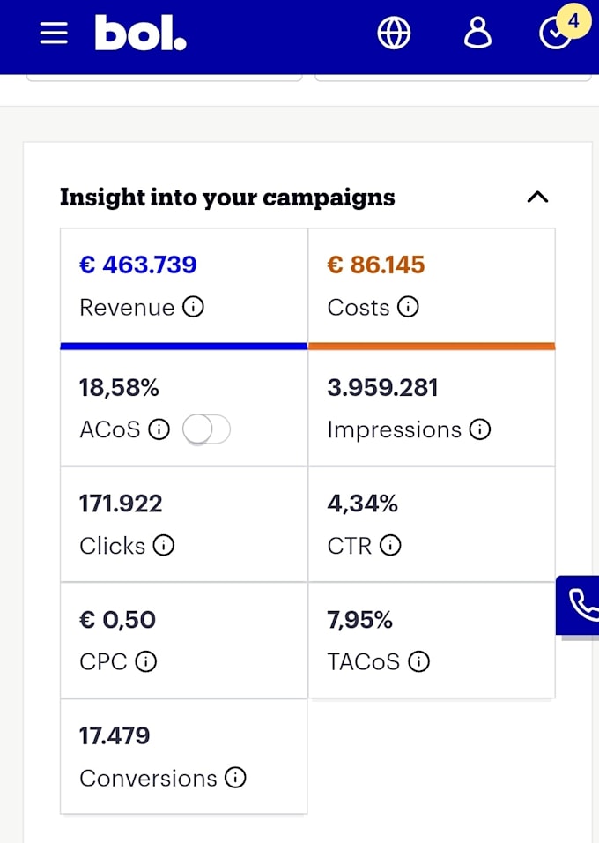Select the Revenue metric card € 463.739
The height and width of the screenshot is (843, 599).
184,288
